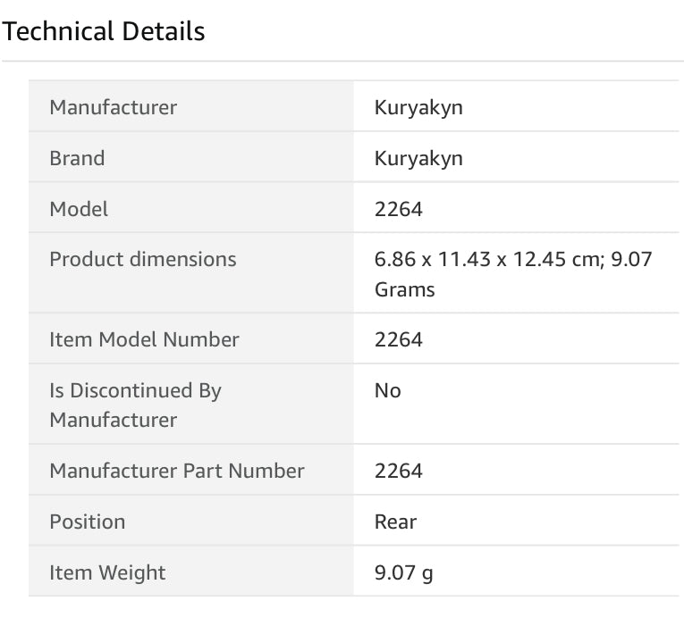
Task: Click the 2264 value beside Manufacturer Part Number
Action: (x=399, y=471)
